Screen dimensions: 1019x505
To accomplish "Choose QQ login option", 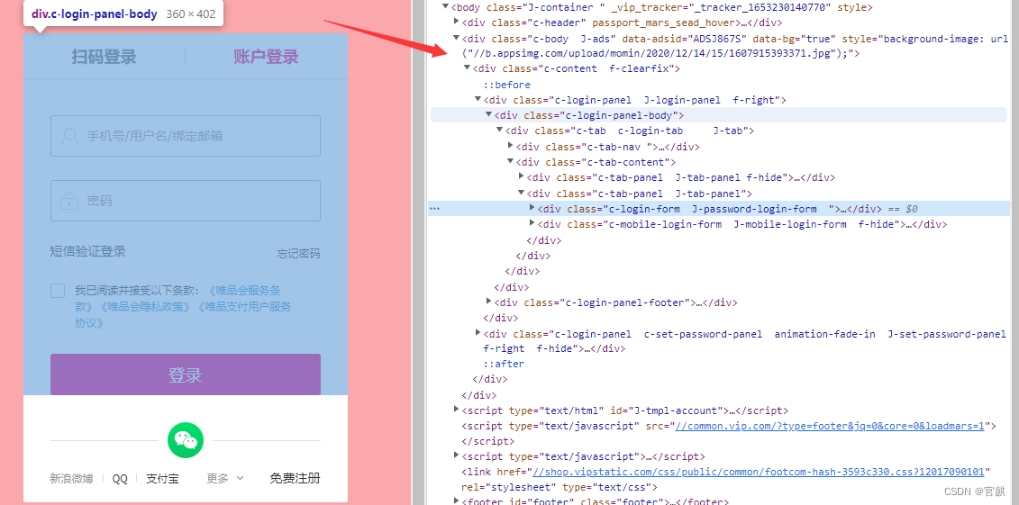I will (x=120, y=479).
